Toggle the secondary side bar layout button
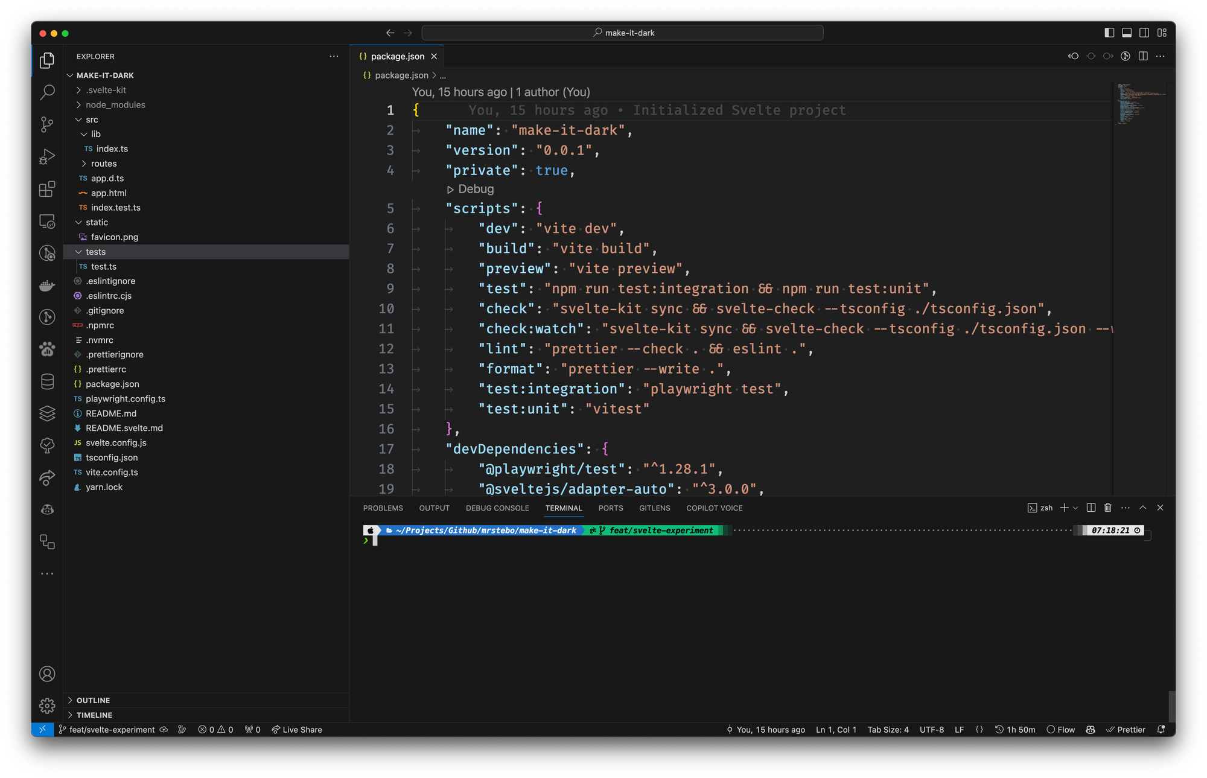 click(x=1144, y=33)
